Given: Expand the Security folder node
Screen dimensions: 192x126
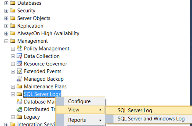Looking at the screenshot, I should [x=6, y=11].
